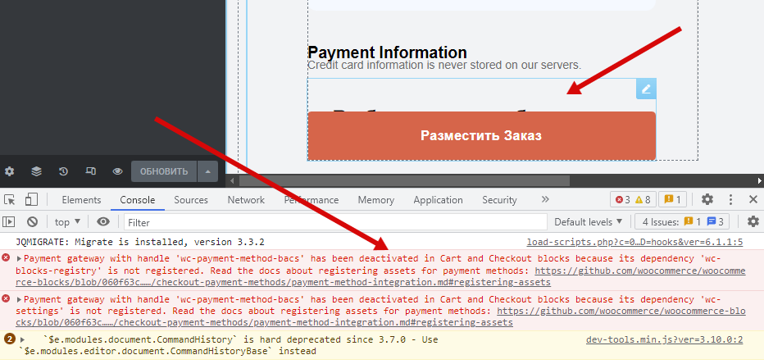Screen dimensions: 764x364
Task: Click the Разместить Заказ button
Action: pyautogui.click(x=481, y=135)
